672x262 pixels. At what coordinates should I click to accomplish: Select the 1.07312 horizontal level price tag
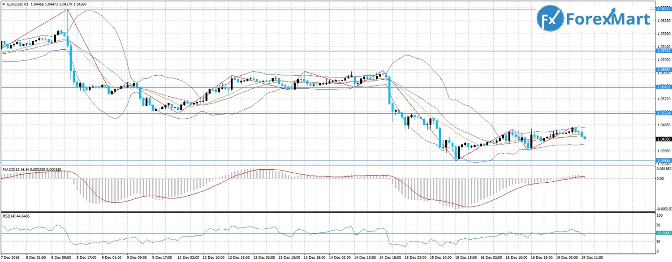[663, 51]
